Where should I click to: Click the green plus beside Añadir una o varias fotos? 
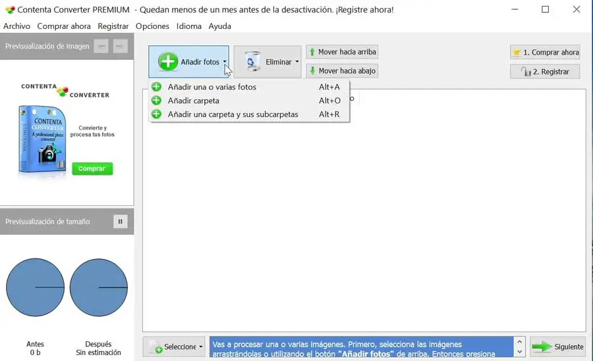[x=156, y=87]
